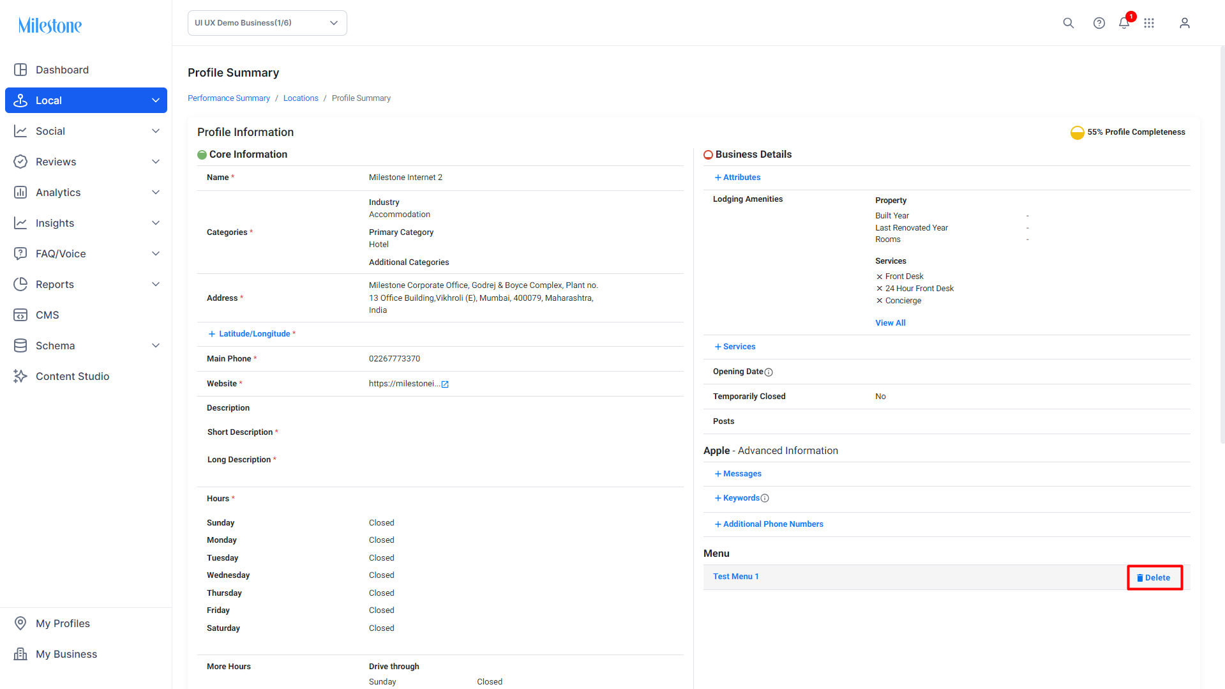
Task: Click the profile completeness indicator icon
Action: point(1077,132)
